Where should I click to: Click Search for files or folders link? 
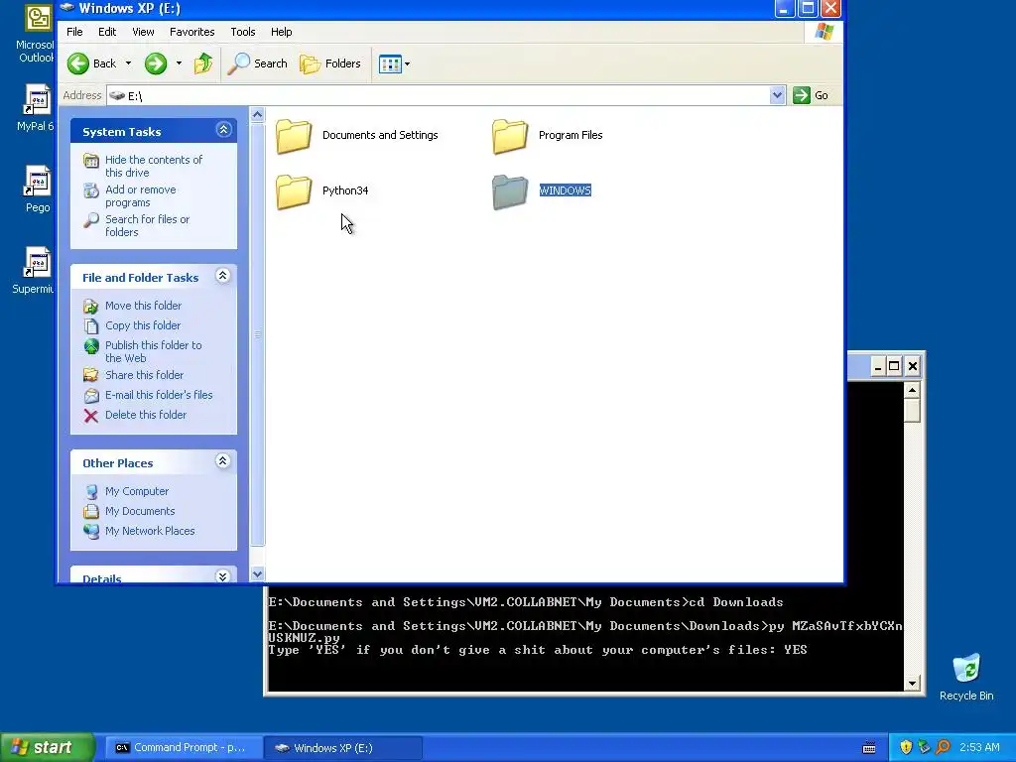click(147, 225)
